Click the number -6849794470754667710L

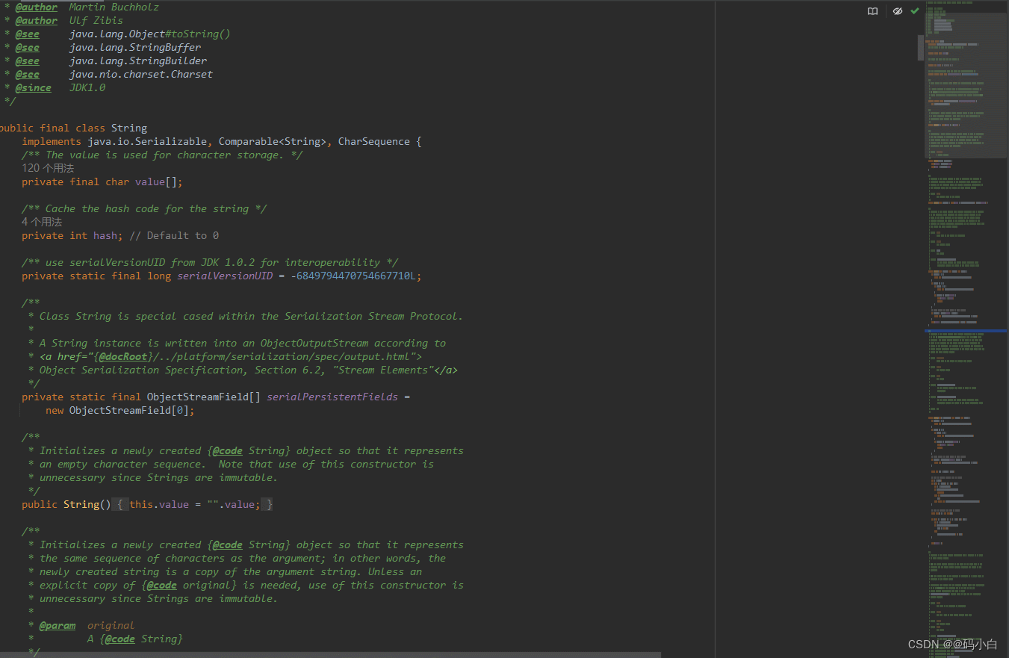coord(353,276)
